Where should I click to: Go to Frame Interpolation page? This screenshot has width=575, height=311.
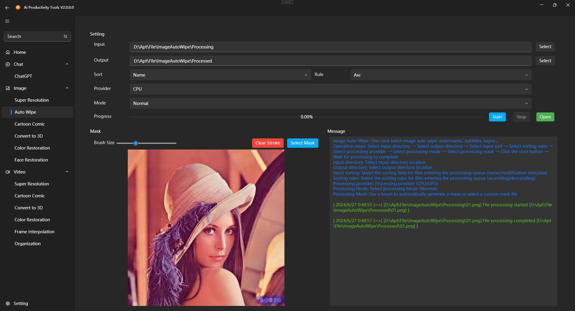click(34, 232)
